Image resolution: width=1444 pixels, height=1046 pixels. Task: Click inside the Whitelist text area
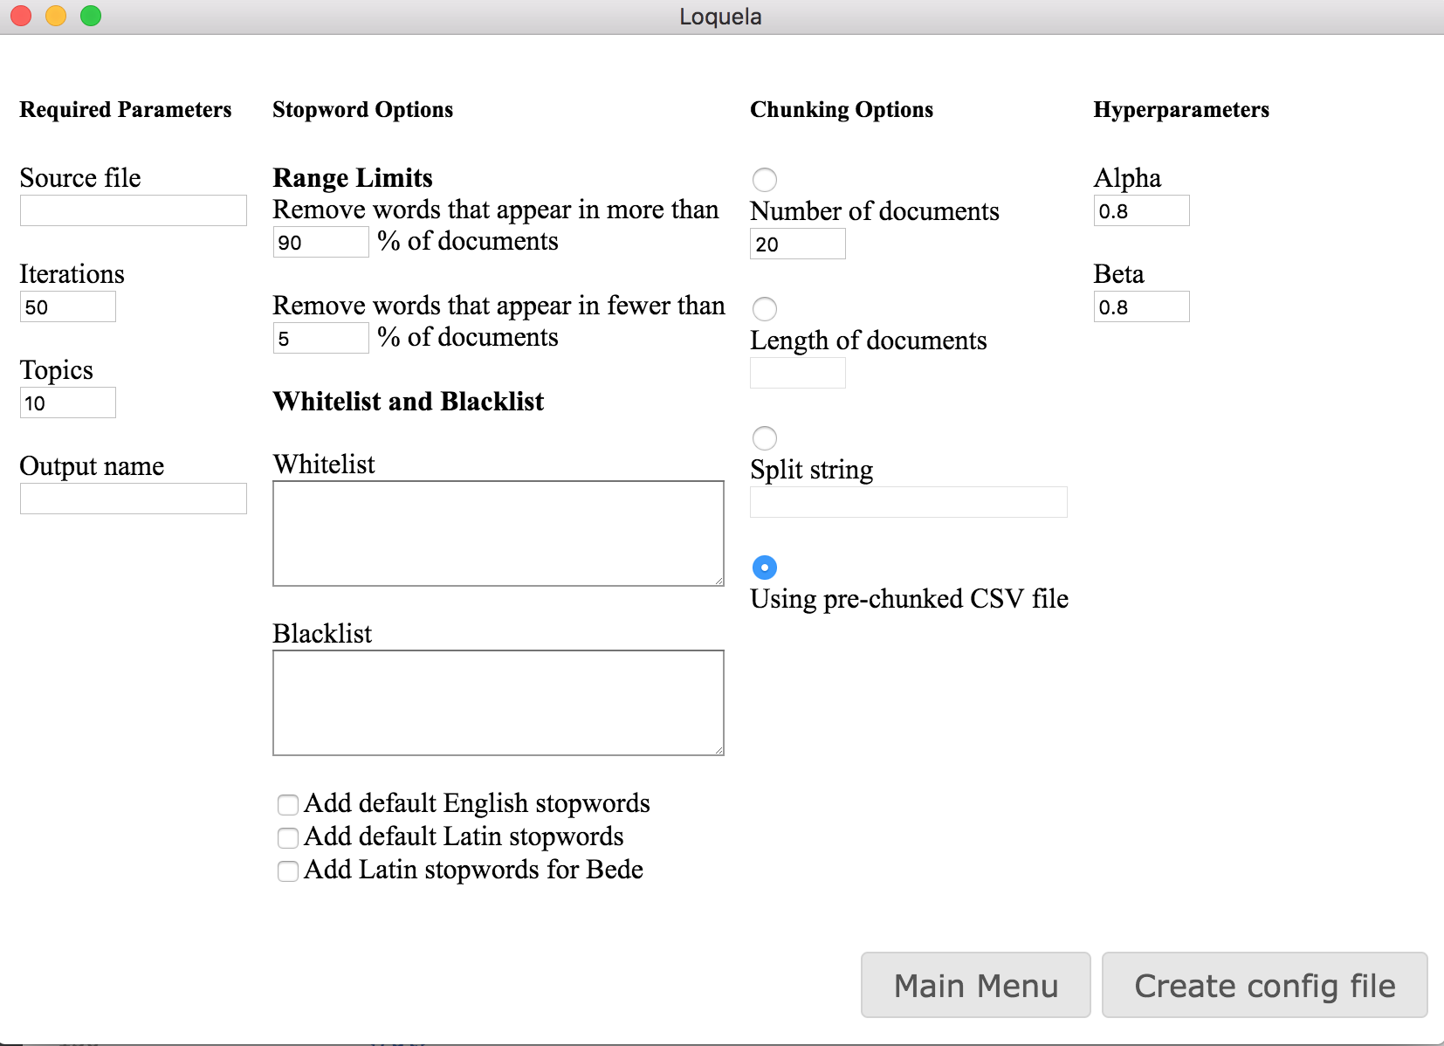pyautogui.click(x=498, y=533)
